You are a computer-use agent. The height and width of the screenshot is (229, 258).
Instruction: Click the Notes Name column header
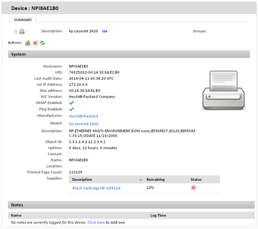point(16,215)
